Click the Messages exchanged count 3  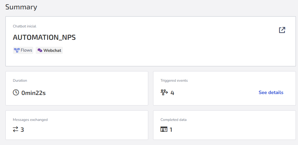22,130
